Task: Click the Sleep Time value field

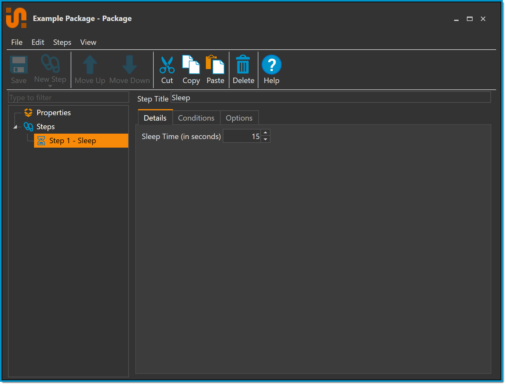Action: click(x=242, y=136)
